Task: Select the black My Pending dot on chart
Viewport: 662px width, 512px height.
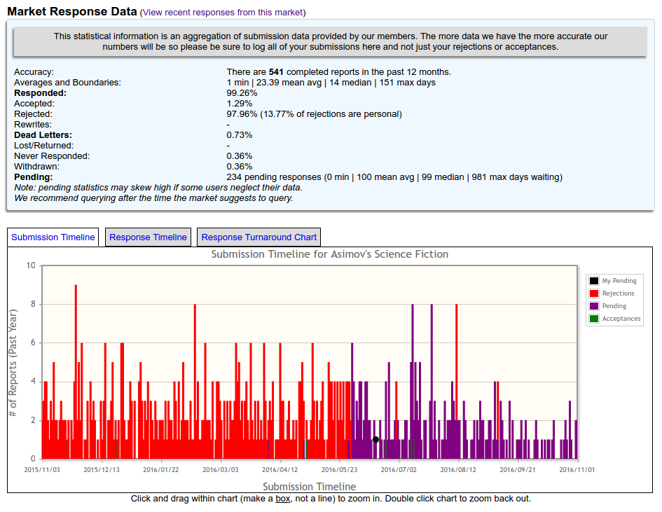Action: click(x=375, y=439)
